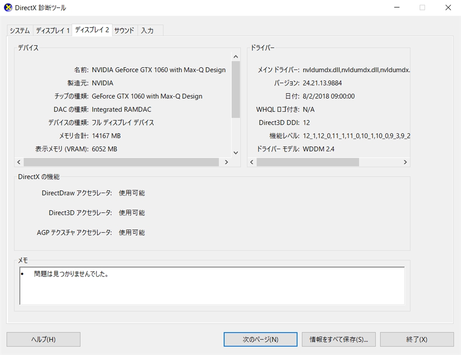
Task: Click the 機能レベル: label
Action: [285, 136]
